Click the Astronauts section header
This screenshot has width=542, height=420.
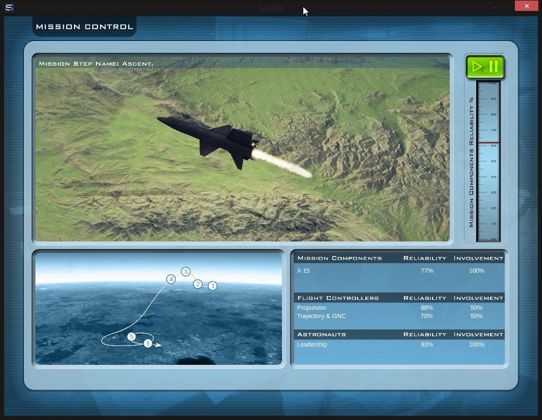pyautogui.click(x=322, y=335)
